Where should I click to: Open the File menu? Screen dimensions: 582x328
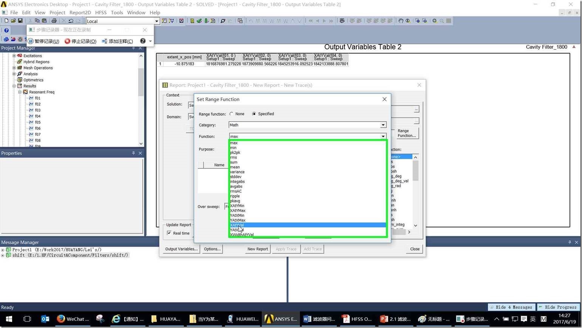click(14, 12)
